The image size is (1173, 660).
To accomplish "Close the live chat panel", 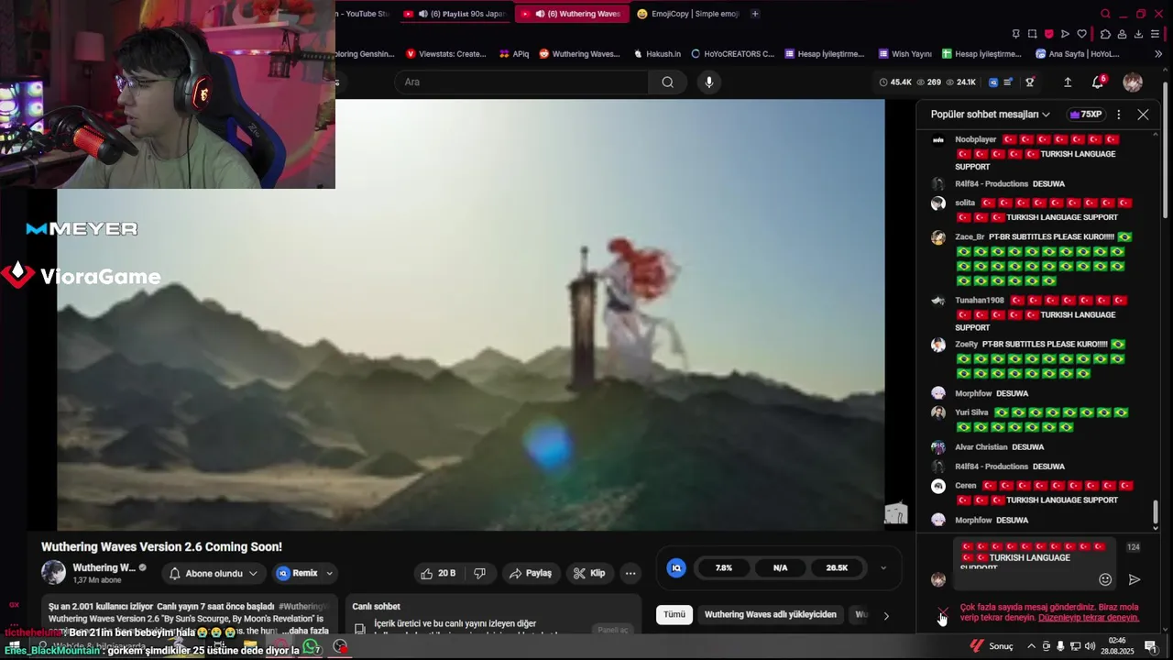I will (x=1143, y=115).
